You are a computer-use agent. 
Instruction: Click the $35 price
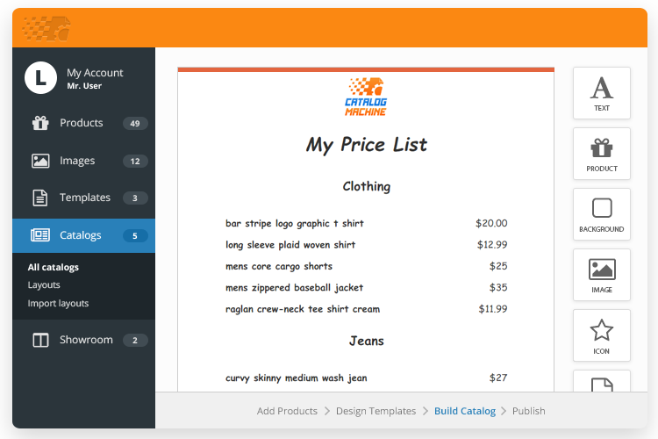[x=498, y=287]
